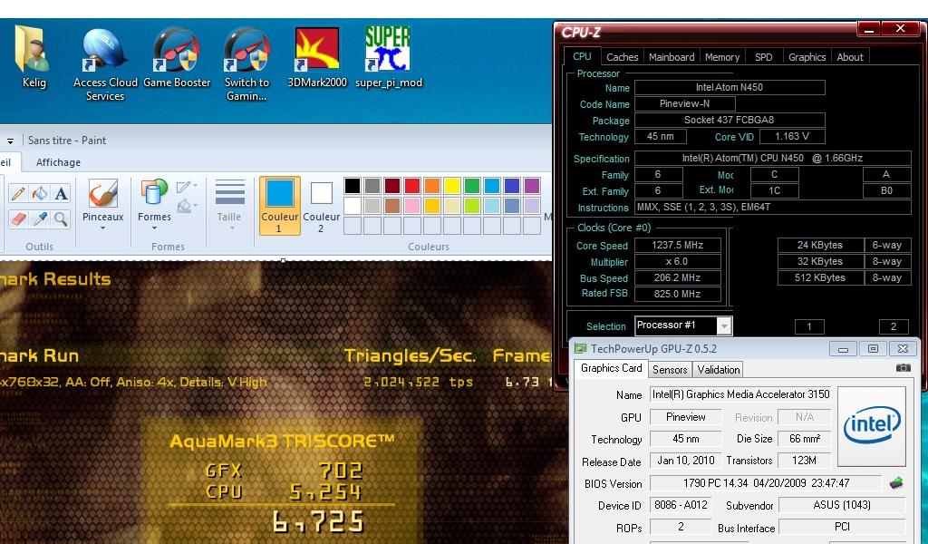The width and height of the screenshot is (928, 544).
Task: Pick the black color swatch
Action: pyautogui.click(x=353, y=186)
